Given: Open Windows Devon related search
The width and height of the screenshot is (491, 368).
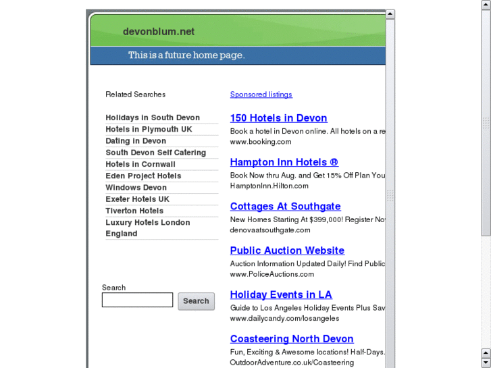Looking at the screenshot, I should tap(136, 188).
